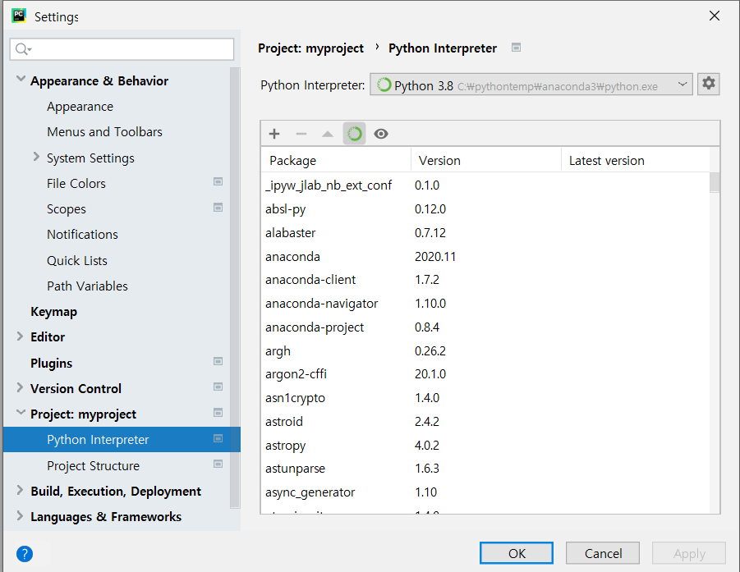The width and height of the screenshot is (740, 572).
Task: Select Appearance settings page
Action: tap(80, 107)
